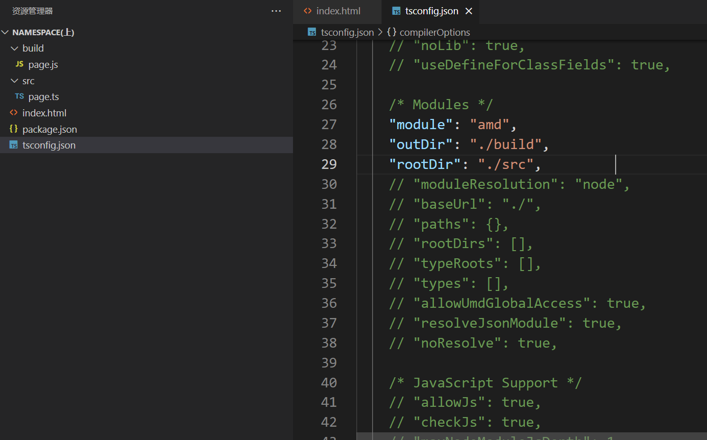Image resolution: width=707 pixels, height=440 pixels.
Task: Open index.html in the file tree
Action: coord(44,113)
